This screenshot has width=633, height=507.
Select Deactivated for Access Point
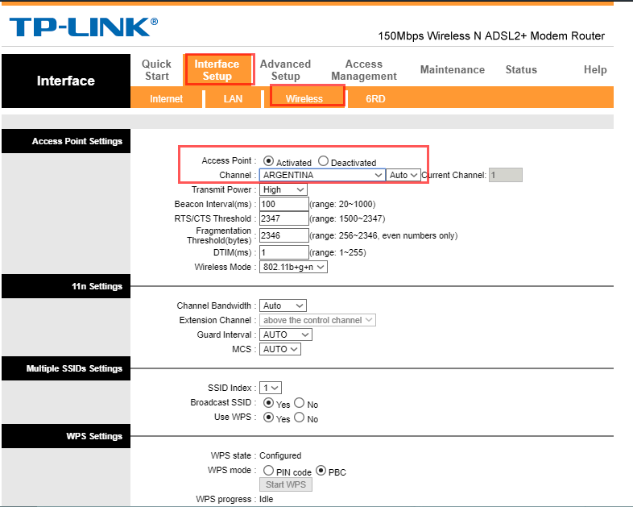tap(323, 160)
